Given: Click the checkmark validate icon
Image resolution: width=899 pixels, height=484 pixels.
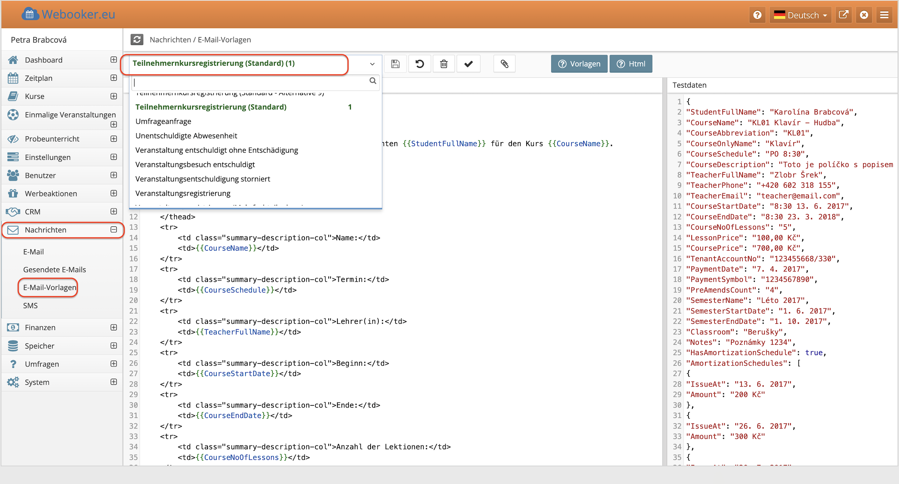Looking at the screenshot, I should 468,64.
